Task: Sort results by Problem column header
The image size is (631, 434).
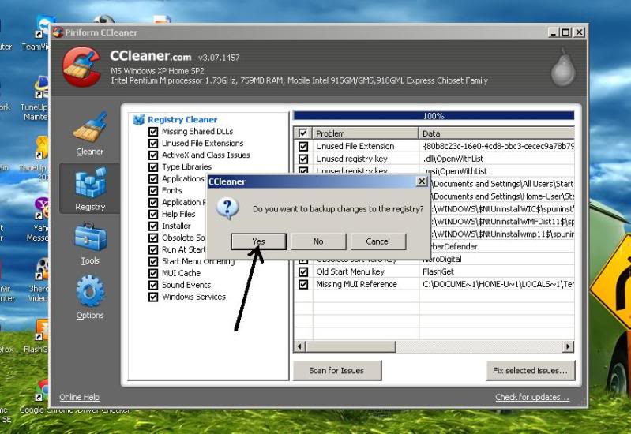Action: 363,133
